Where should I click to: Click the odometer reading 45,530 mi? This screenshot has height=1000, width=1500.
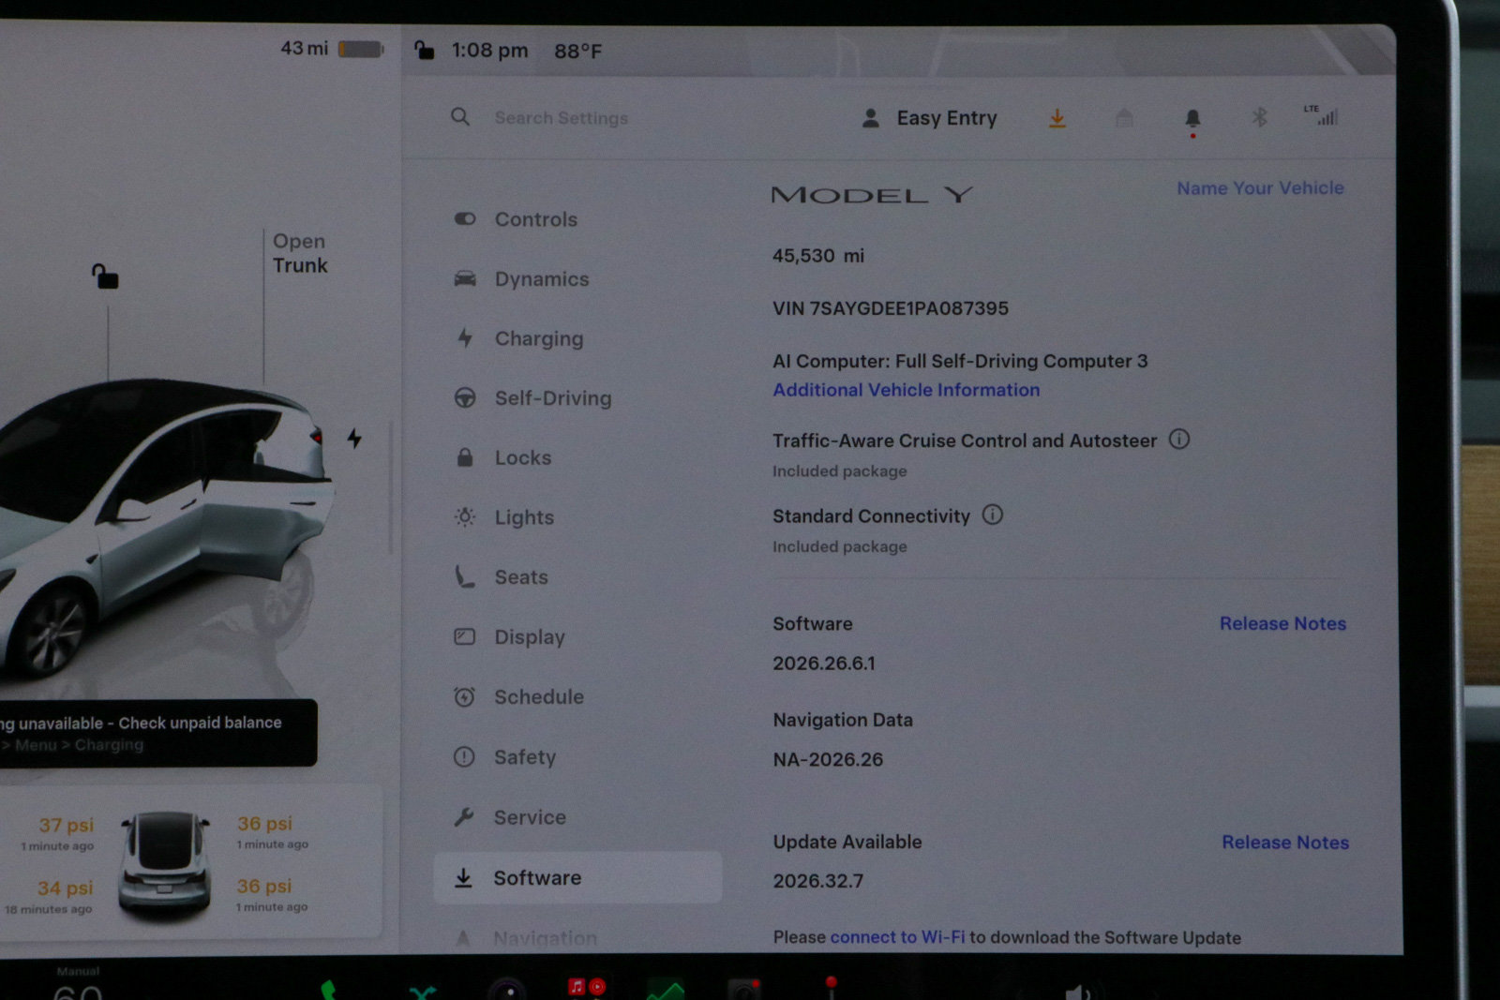(818, 256)
